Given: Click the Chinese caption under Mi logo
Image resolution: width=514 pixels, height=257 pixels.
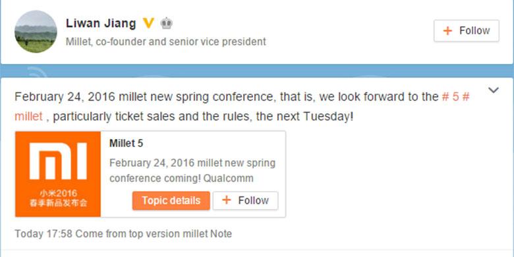Looking at the screenshot, I should pyautogui.click(x=58, y=198).
